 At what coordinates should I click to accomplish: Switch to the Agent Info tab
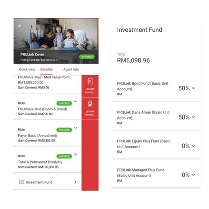coord(71,69)
